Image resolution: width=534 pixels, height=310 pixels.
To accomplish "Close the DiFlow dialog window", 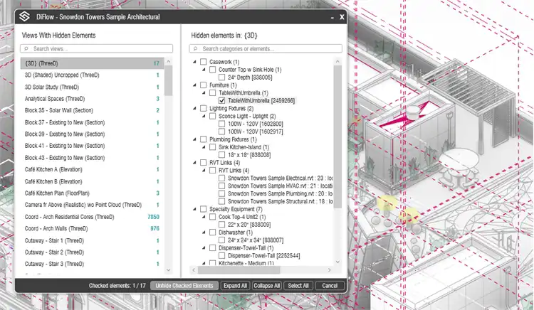I will 341,16.
